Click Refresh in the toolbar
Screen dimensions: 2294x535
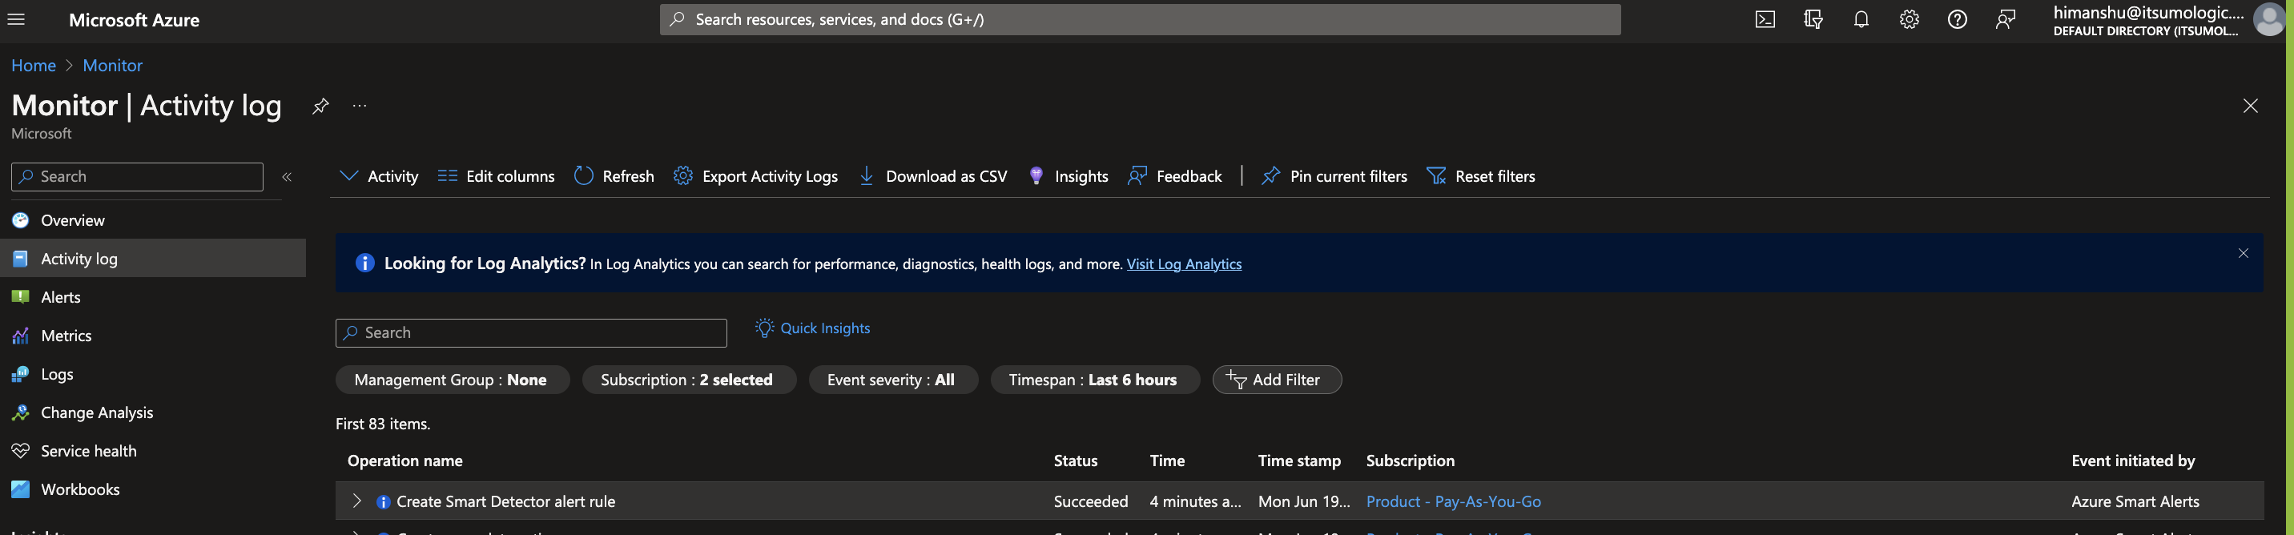(x=614, y=176)
